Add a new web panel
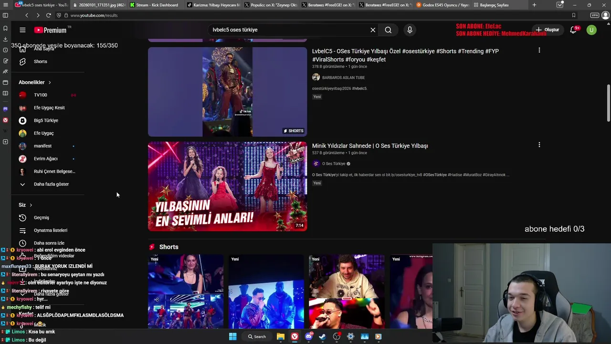 click(5, 142)
